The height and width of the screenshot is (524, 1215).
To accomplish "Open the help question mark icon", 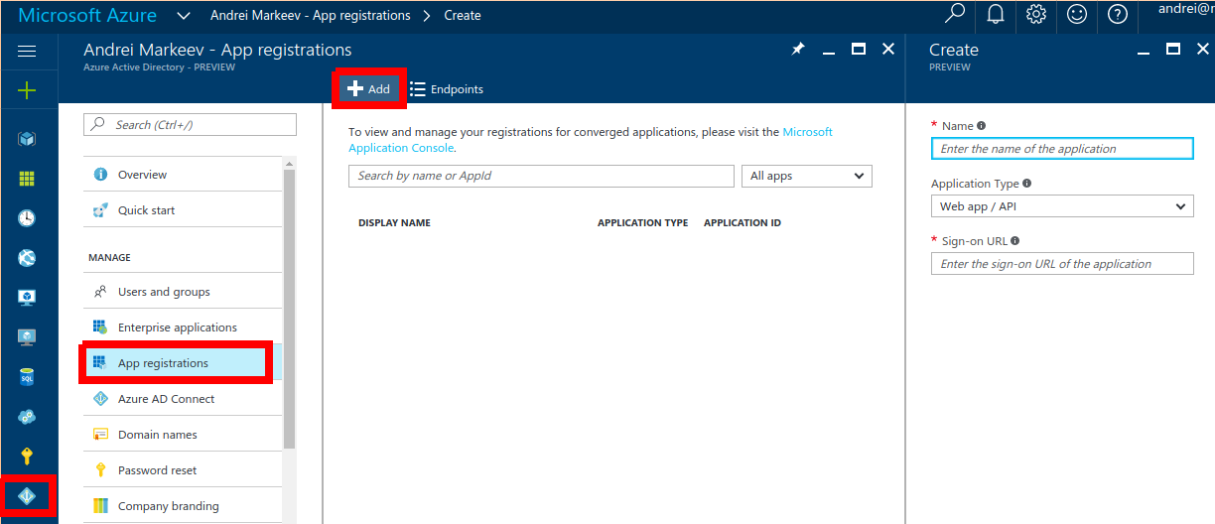I will (x=1118, y=15).
